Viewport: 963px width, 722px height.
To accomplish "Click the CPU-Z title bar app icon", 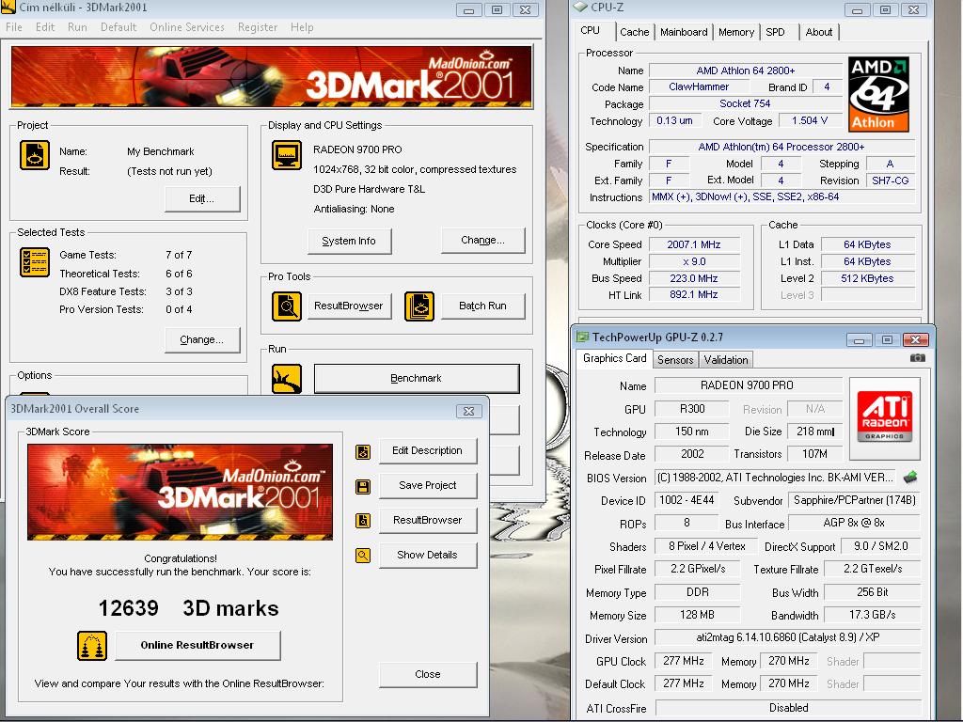I will [579, 7].
